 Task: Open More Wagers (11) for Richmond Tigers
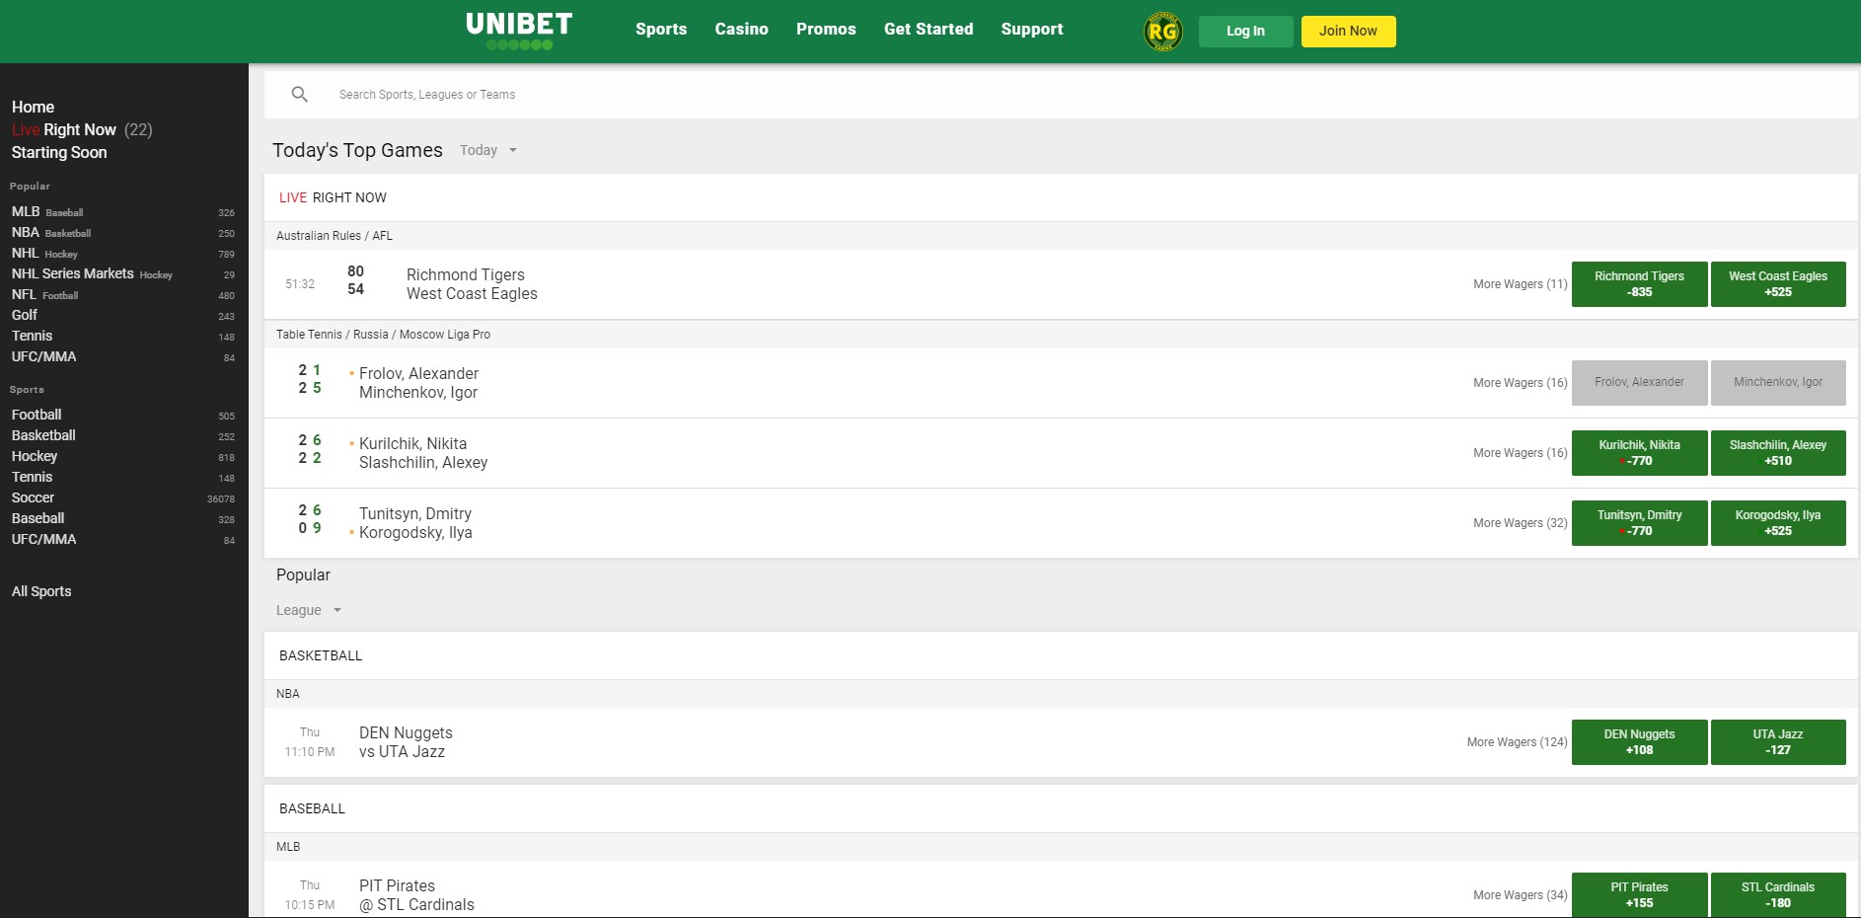tap(1520, 284)
